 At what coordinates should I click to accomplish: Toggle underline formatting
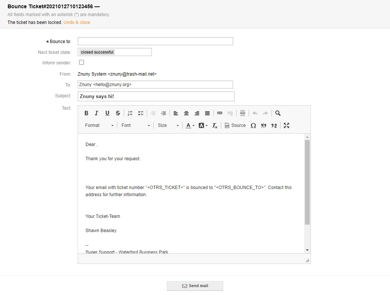[107, 113]
